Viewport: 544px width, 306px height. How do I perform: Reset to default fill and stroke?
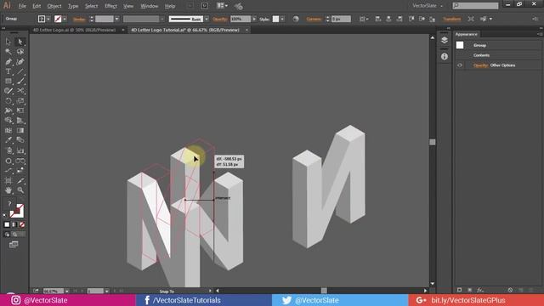pyautogui.click(x=5, y=215)
